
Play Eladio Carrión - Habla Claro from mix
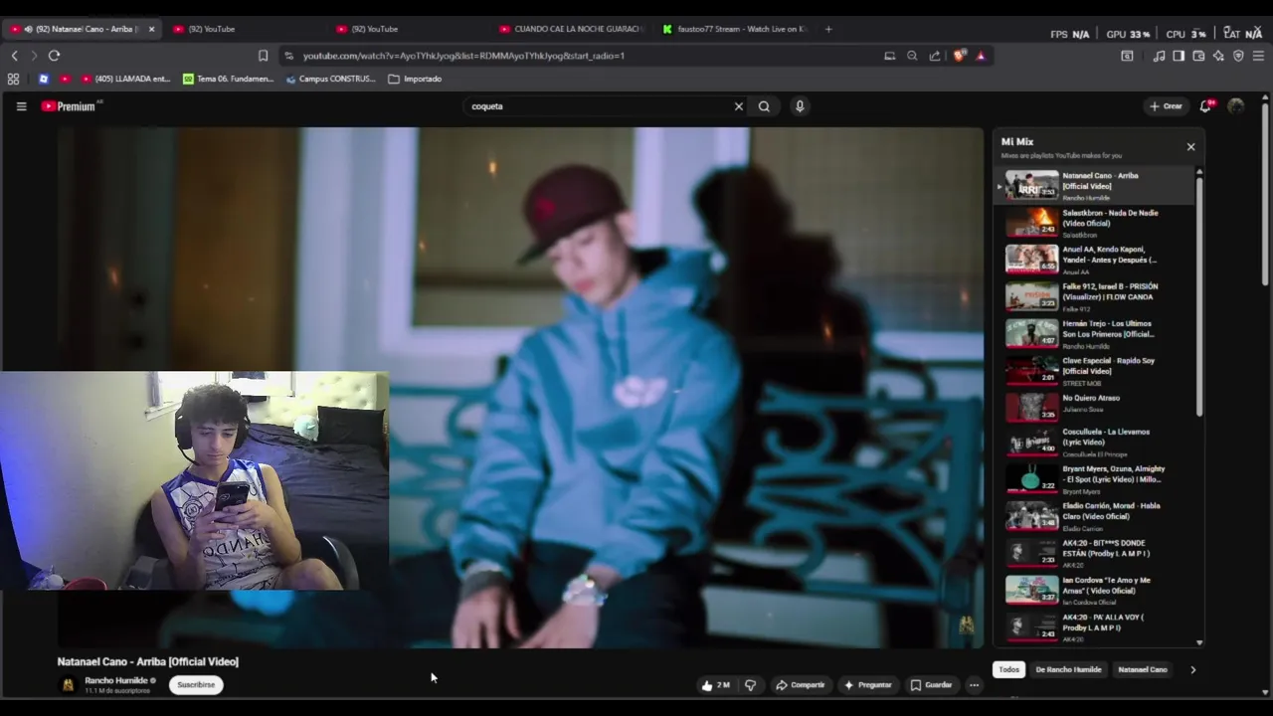click(x=1096, y=516)
